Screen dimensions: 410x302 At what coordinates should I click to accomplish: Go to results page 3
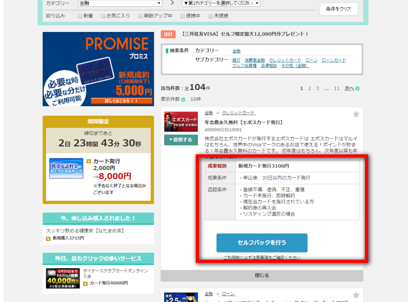coord(317,88)
